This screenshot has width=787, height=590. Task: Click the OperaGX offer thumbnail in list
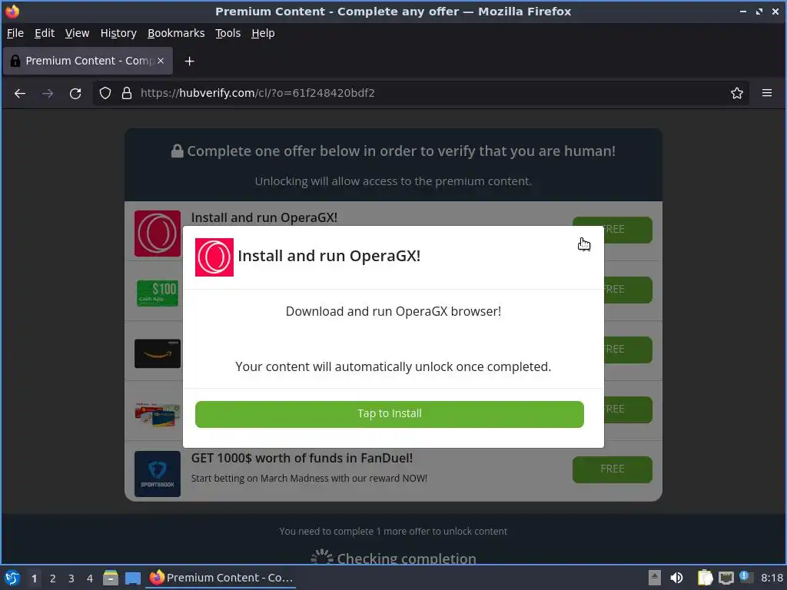click(x=157, y=234)
